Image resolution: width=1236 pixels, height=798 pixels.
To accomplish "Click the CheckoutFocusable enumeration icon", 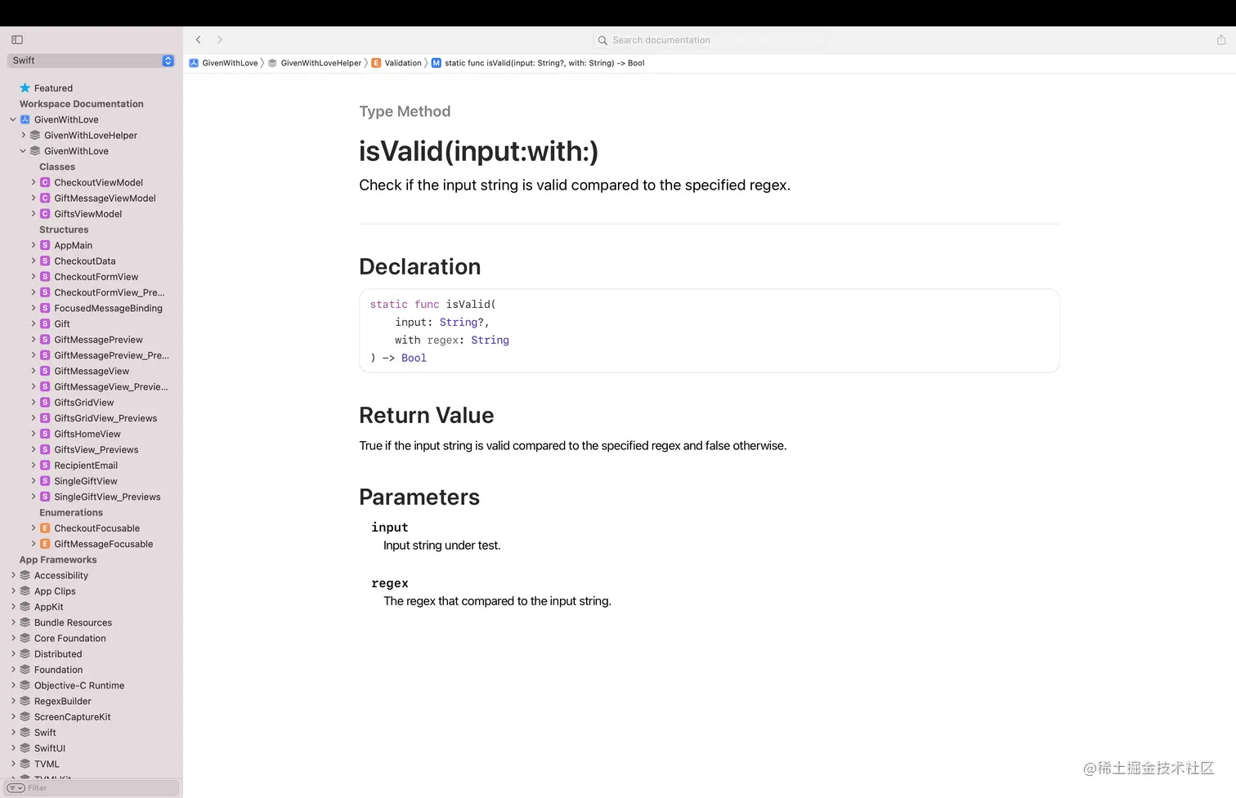I will pos(45,528).
